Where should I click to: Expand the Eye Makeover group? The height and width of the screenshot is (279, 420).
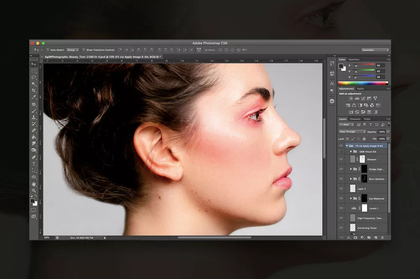351,198
